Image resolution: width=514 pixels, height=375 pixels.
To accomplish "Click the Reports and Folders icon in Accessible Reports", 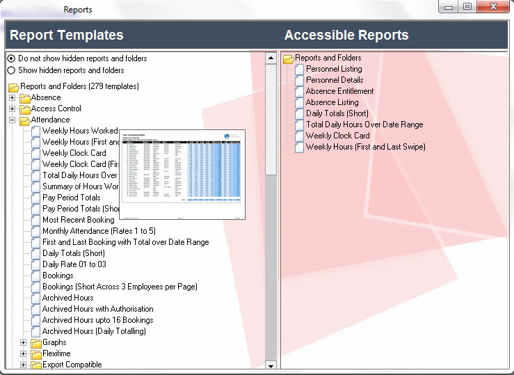I will (x=289, y=58).
